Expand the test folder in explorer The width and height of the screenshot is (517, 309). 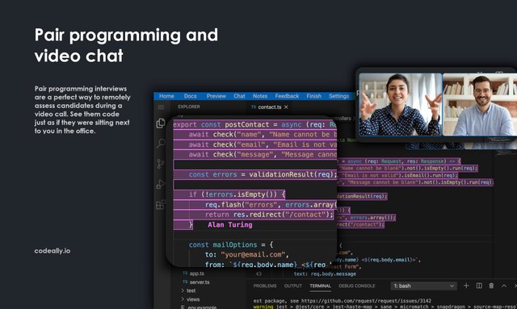[188, 290]
